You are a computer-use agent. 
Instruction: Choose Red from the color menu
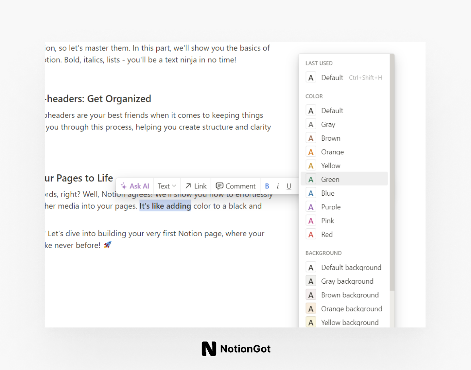326,234
